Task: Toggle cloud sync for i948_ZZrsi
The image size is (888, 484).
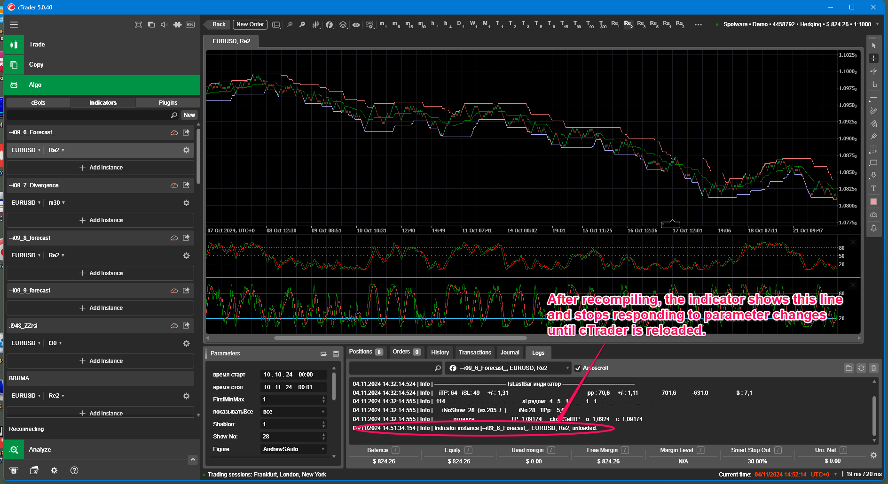Action: coord(174,326)
